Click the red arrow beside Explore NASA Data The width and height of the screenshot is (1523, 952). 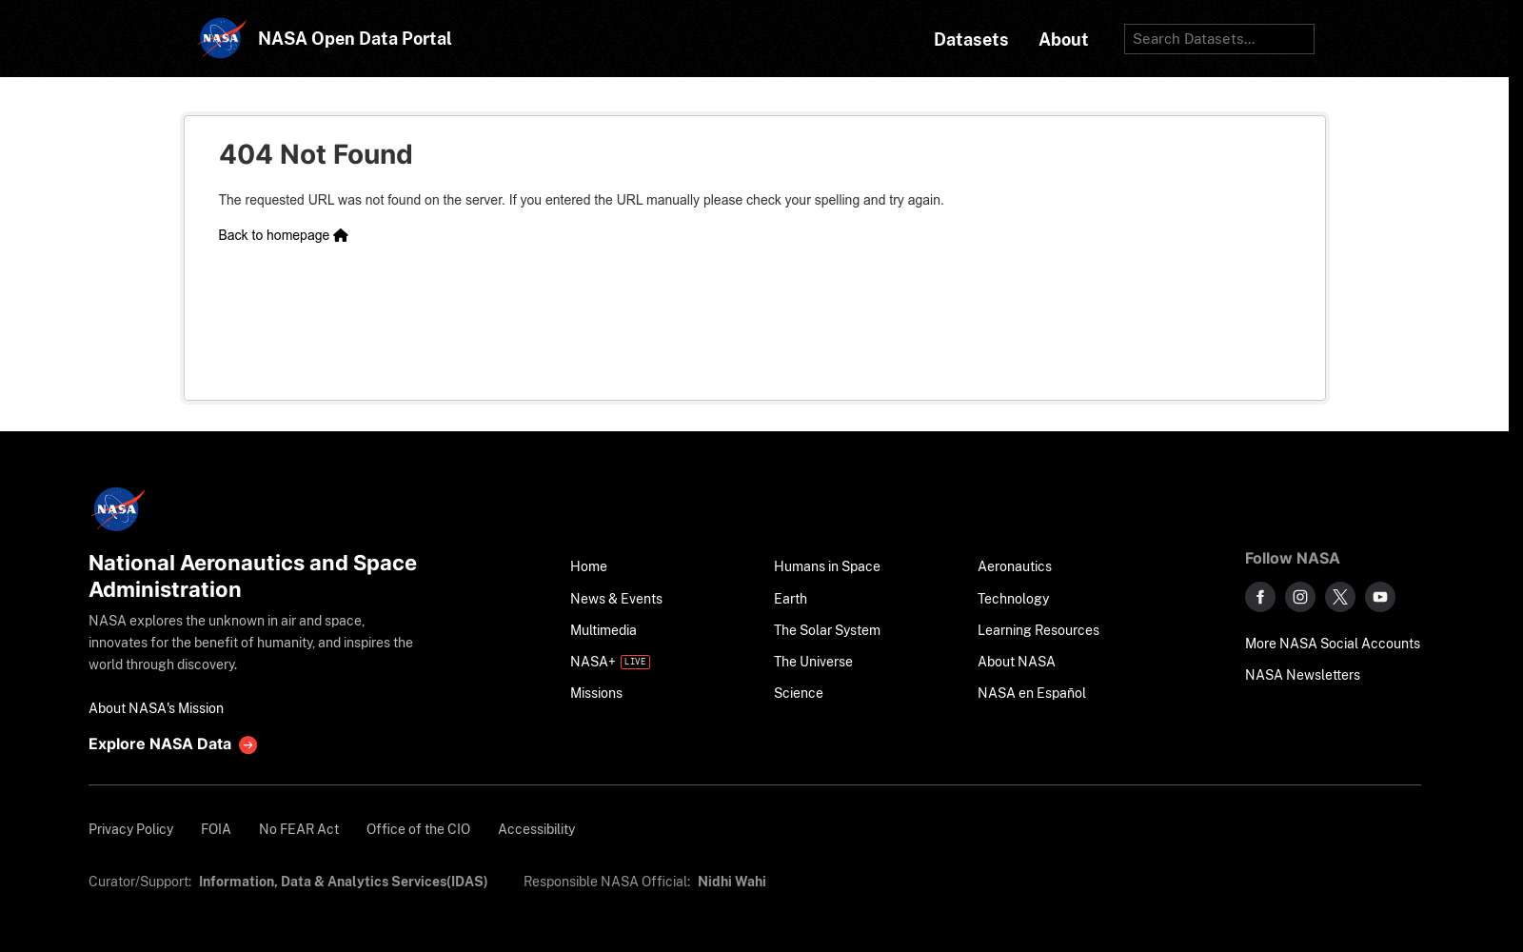(248, 744)
